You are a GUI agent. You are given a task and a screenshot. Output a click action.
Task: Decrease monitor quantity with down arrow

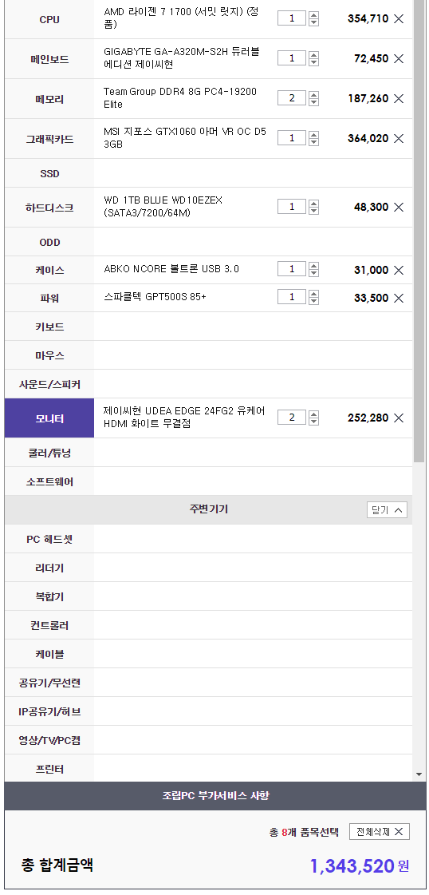(x=314, y=422)
